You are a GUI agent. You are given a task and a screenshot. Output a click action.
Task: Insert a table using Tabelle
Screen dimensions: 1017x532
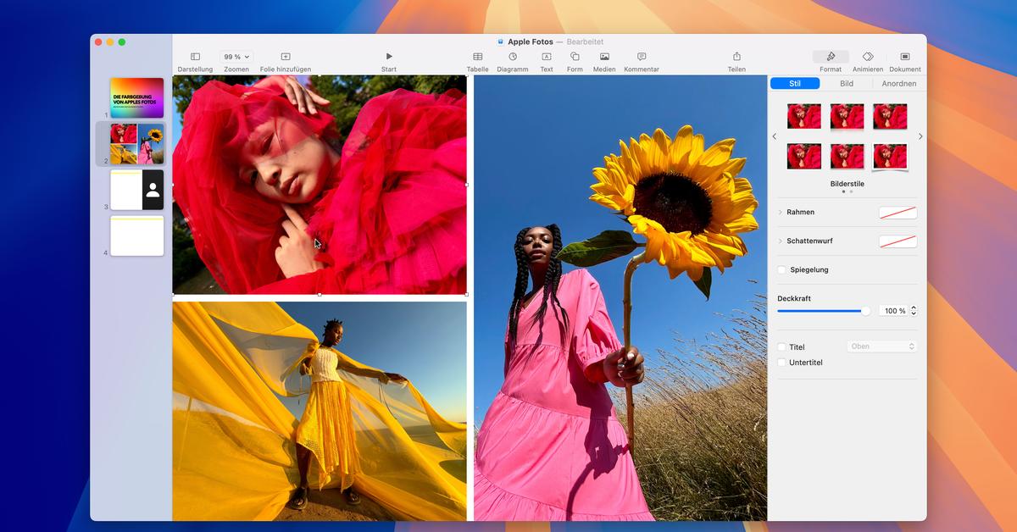[x=478, y=62]
